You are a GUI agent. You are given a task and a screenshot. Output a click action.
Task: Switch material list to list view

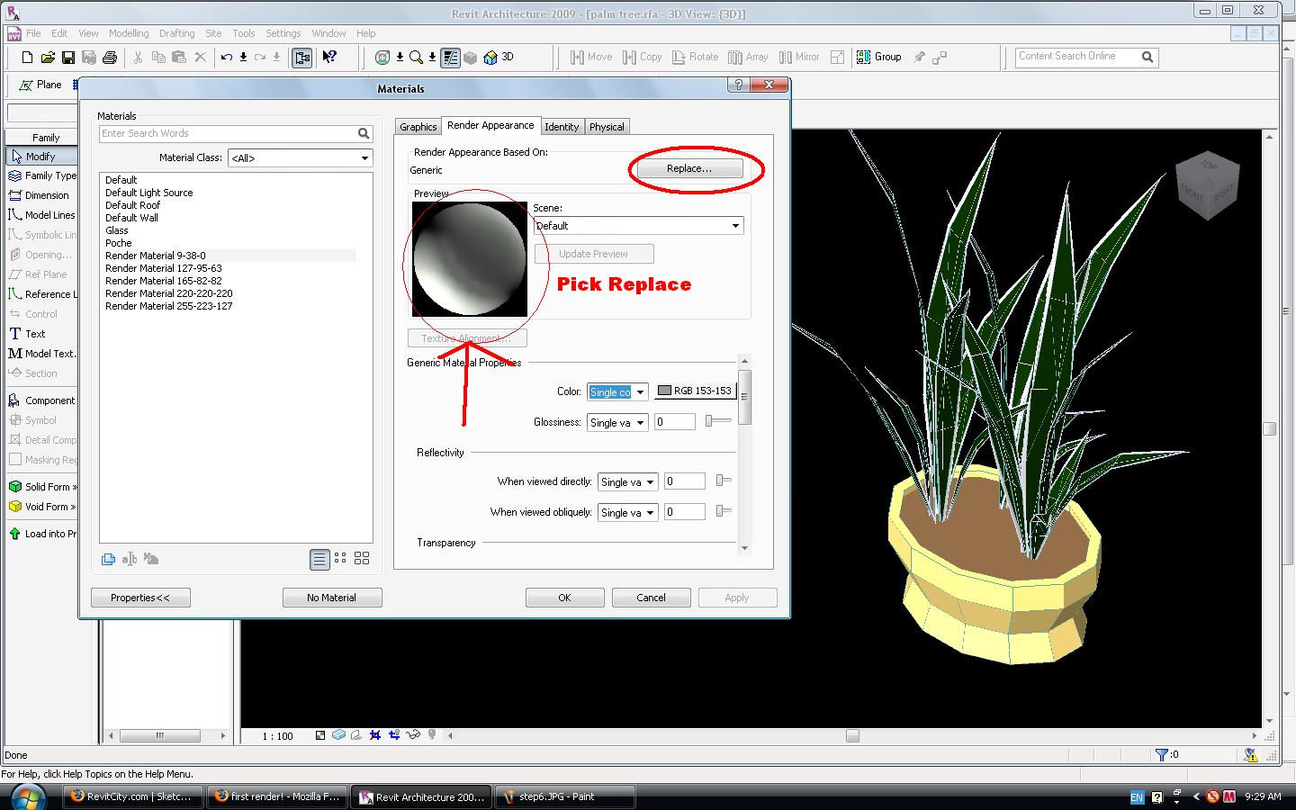(x=319, y=559)
